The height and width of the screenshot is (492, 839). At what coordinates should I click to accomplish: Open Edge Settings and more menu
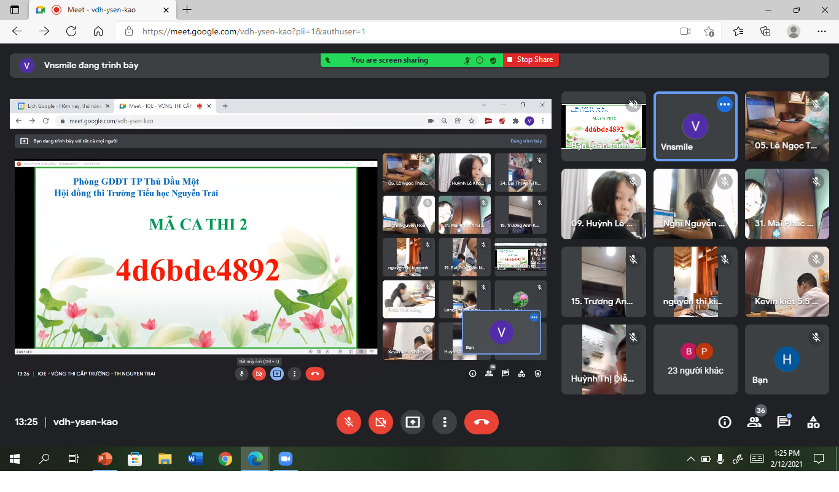coord(822,31)
